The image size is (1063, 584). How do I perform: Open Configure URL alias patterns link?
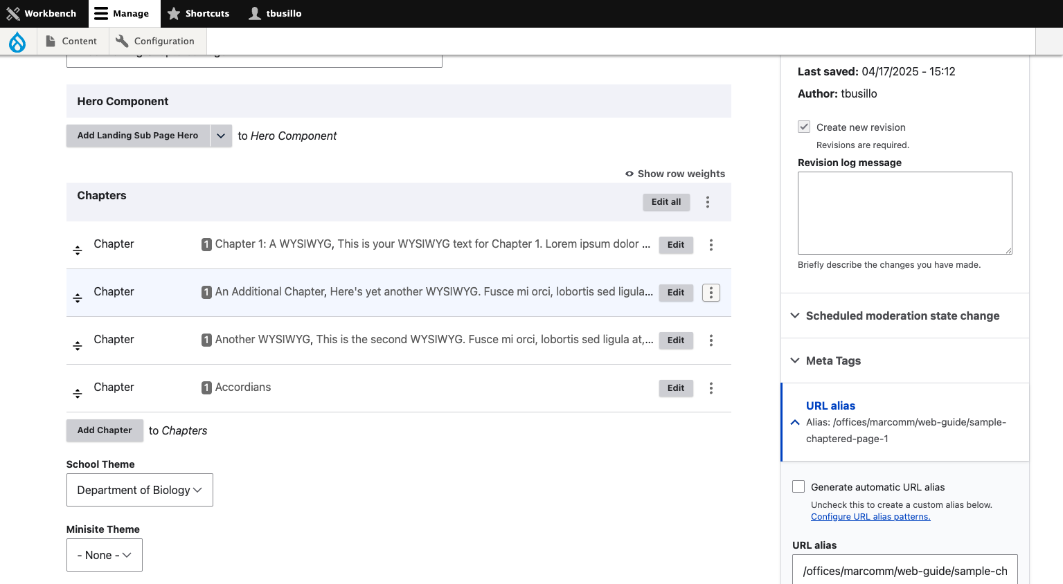(870, 517)
